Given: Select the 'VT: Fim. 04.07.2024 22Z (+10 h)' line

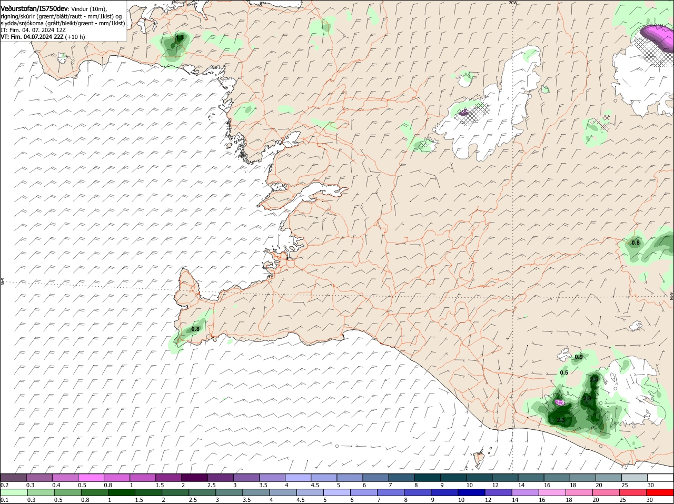Looking at the screenshot, I should 43,37.
